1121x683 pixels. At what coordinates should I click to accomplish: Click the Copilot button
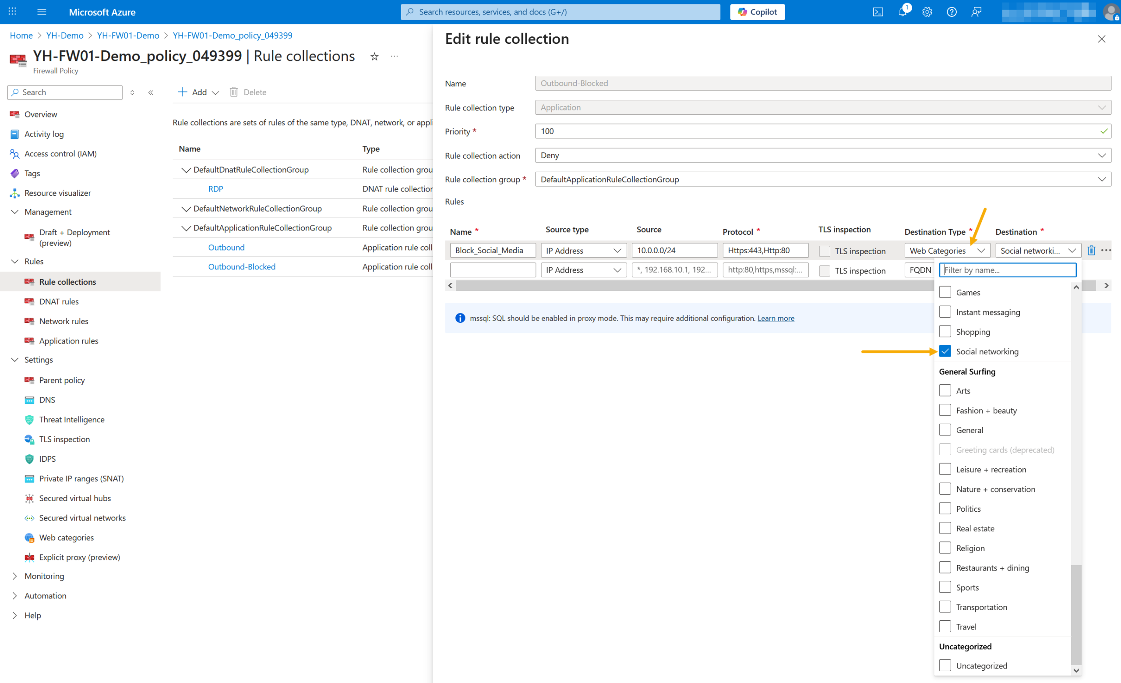(757, 12)
